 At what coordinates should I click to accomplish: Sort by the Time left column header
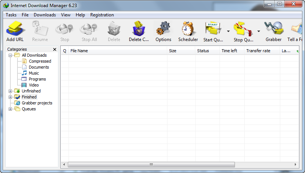(x=232, y=51)
